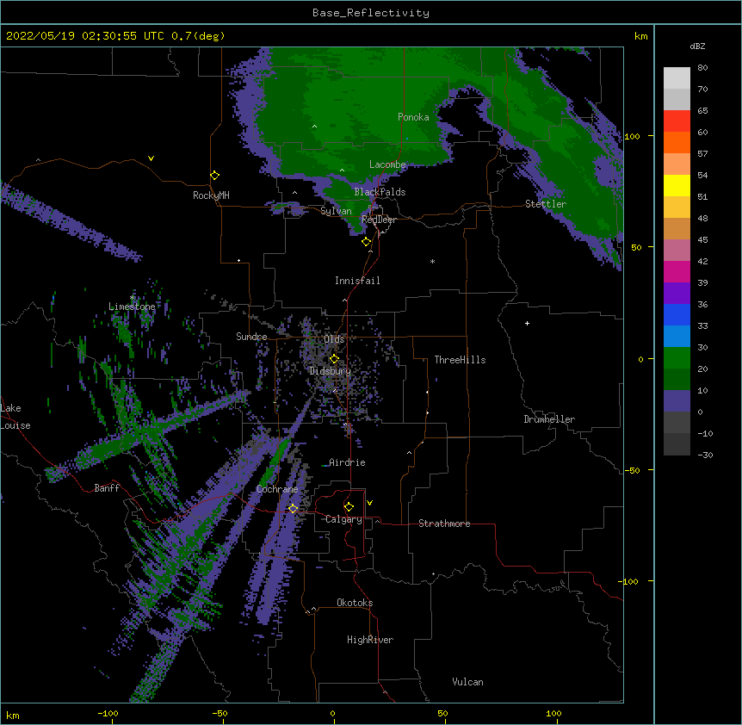This screenshot has height=725, width=742.
Task: Pick the purple 36-39 dBZ legend swatch
Action: click(677, 294)
